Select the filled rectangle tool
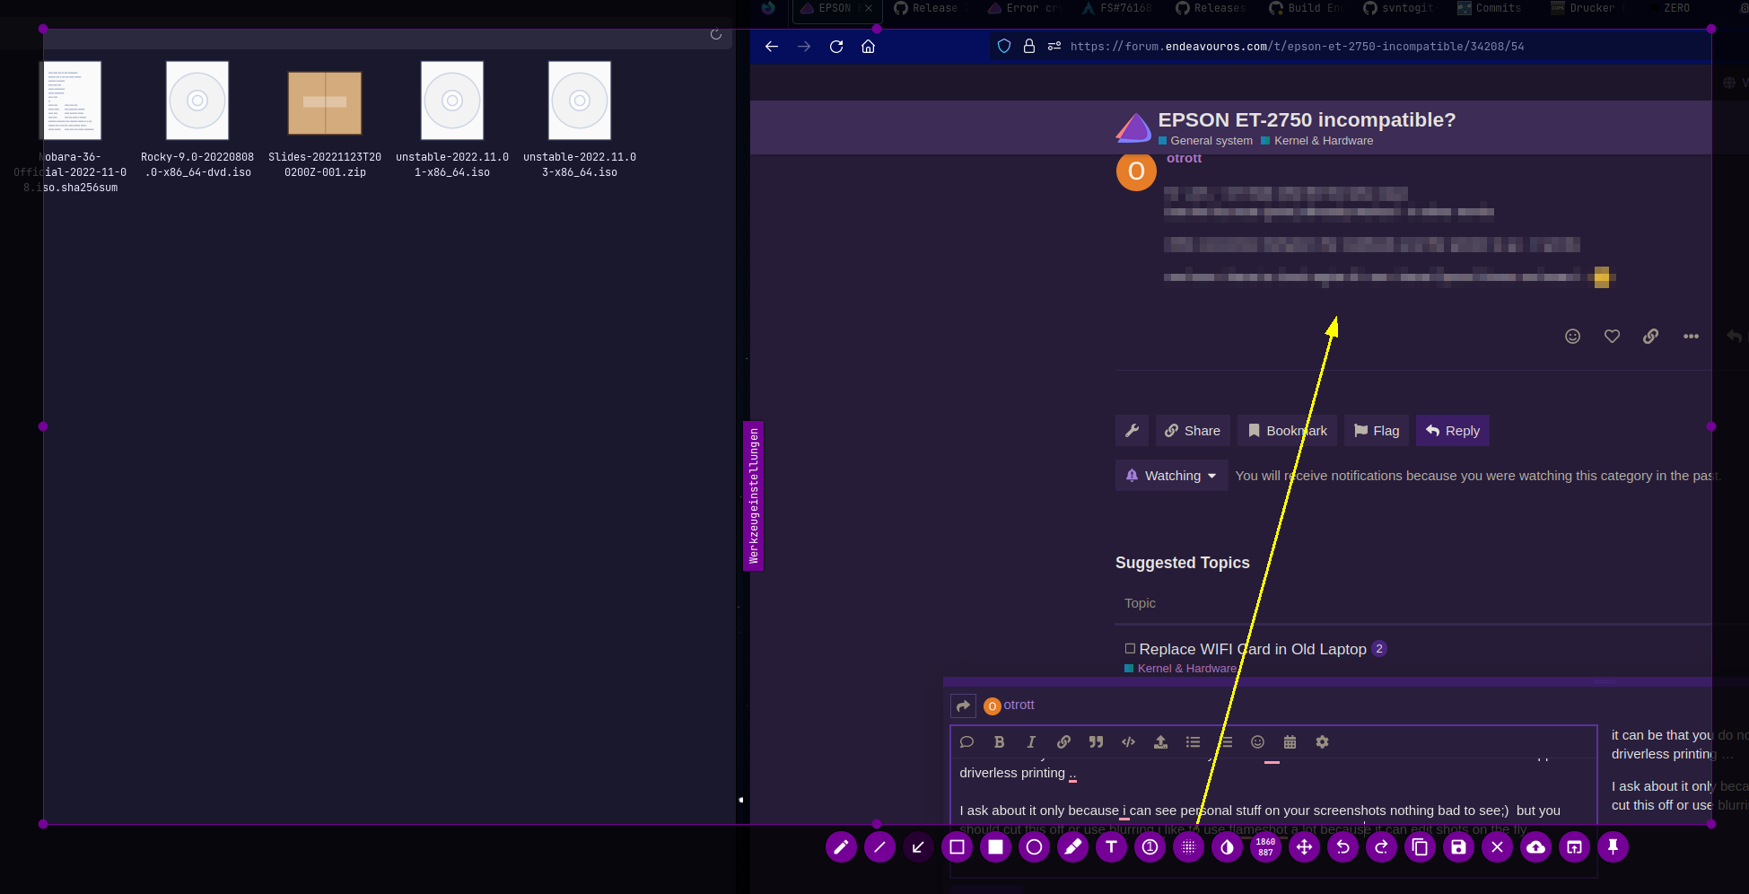The width and height of the screenshot is (1749, 894). point(995,846)
